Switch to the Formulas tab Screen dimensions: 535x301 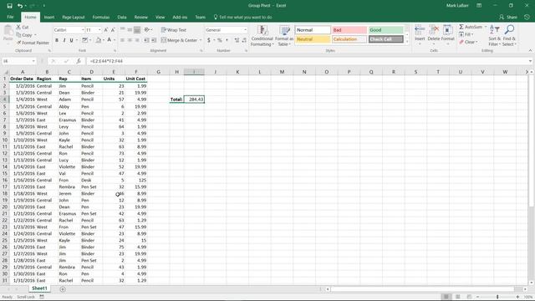101,17
